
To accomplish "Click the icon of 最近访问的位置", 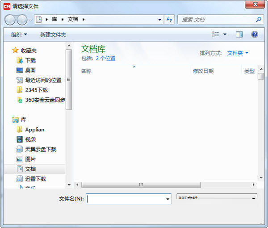I will (x=20, y=80).
